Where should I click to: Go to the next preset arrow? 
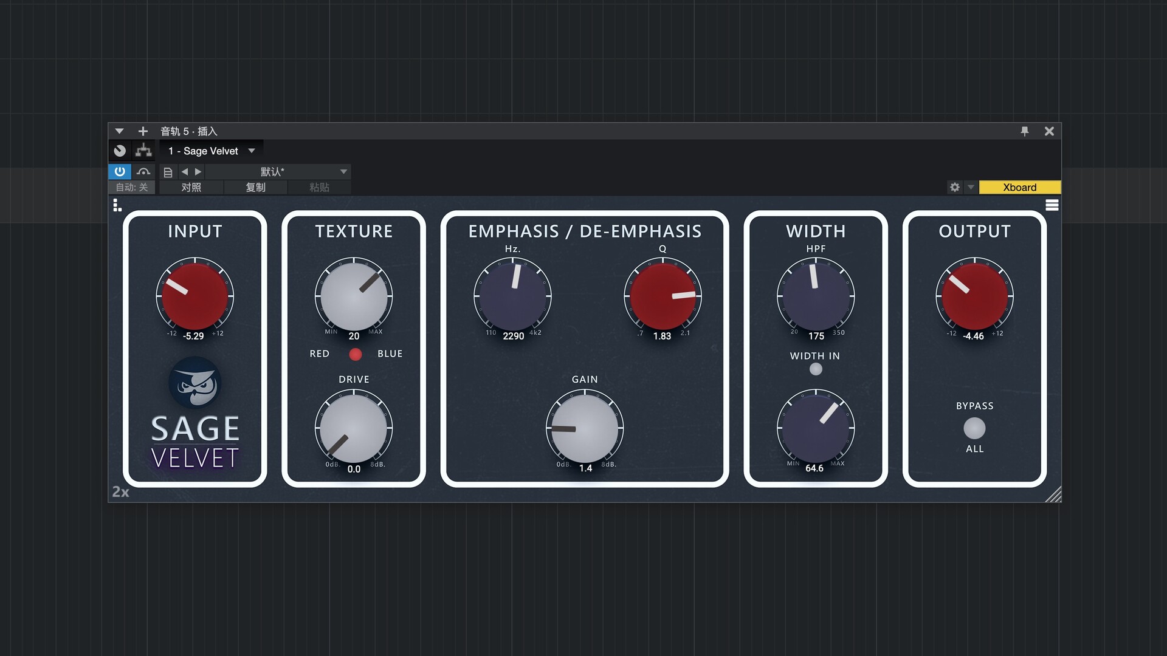pyautogui.click(x=198, y=172)
